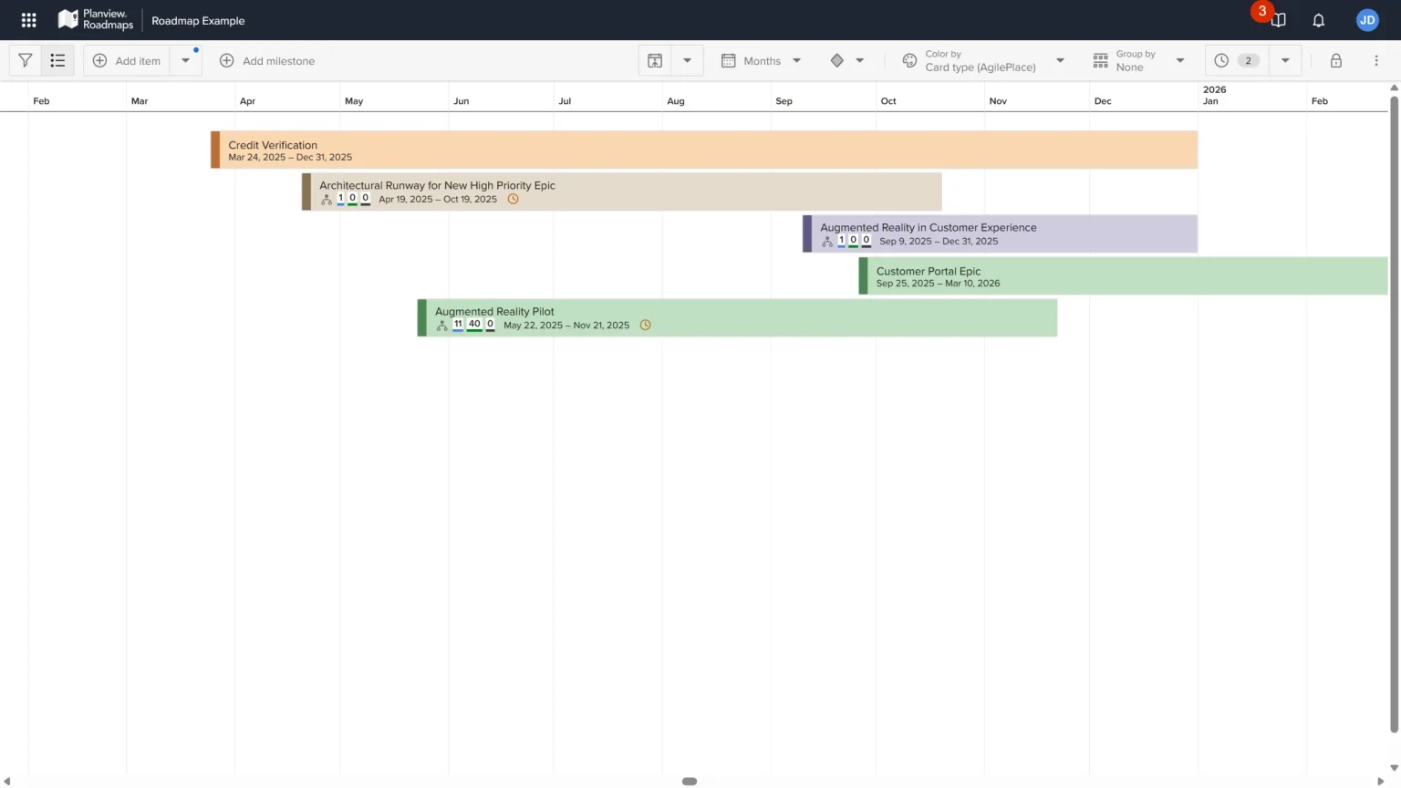Expand the arrow next to the history clock
The image size is (1401, 788).
click(1285, 60)
